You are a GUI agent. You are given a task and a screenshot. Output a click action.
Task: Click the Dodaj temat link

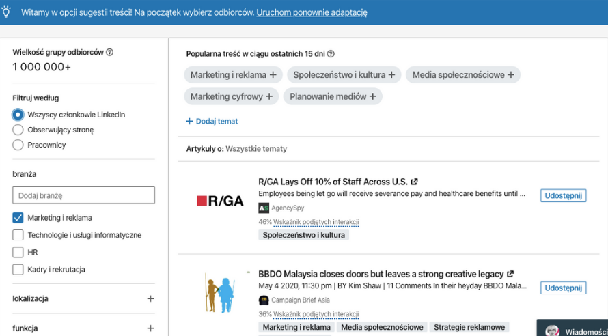(212, 122)
